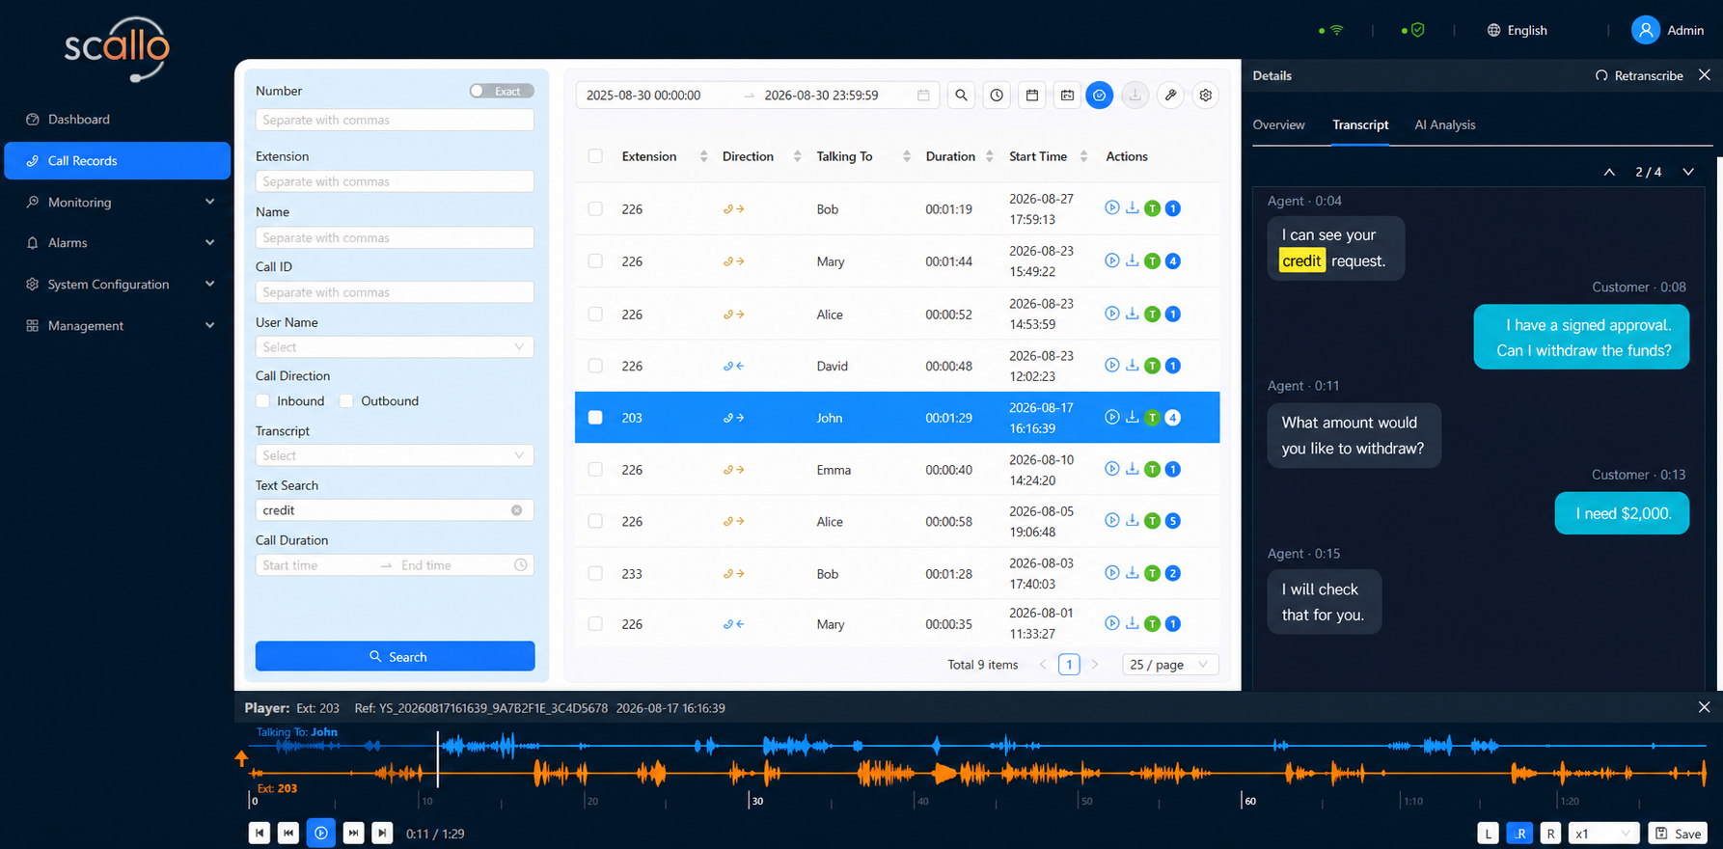The image size is (1723, 849).
Task: Click the wrench tool icon in records toolbar
Action: (x=1170, y=96)
